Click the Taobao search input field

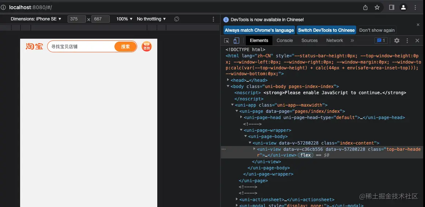point(81,46)
